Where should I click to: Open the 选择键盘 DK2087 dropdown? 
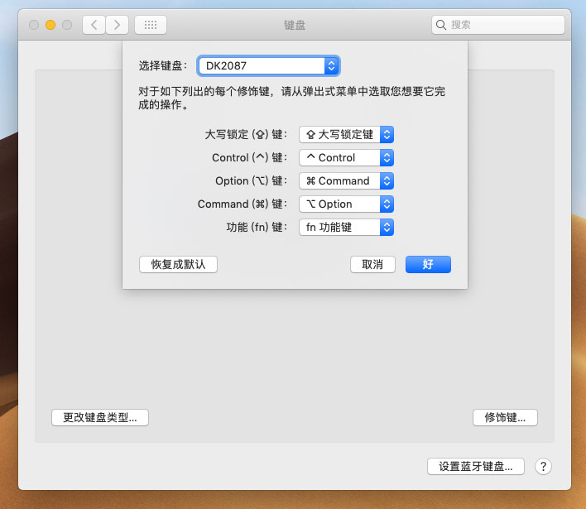(x=268, y=65)
